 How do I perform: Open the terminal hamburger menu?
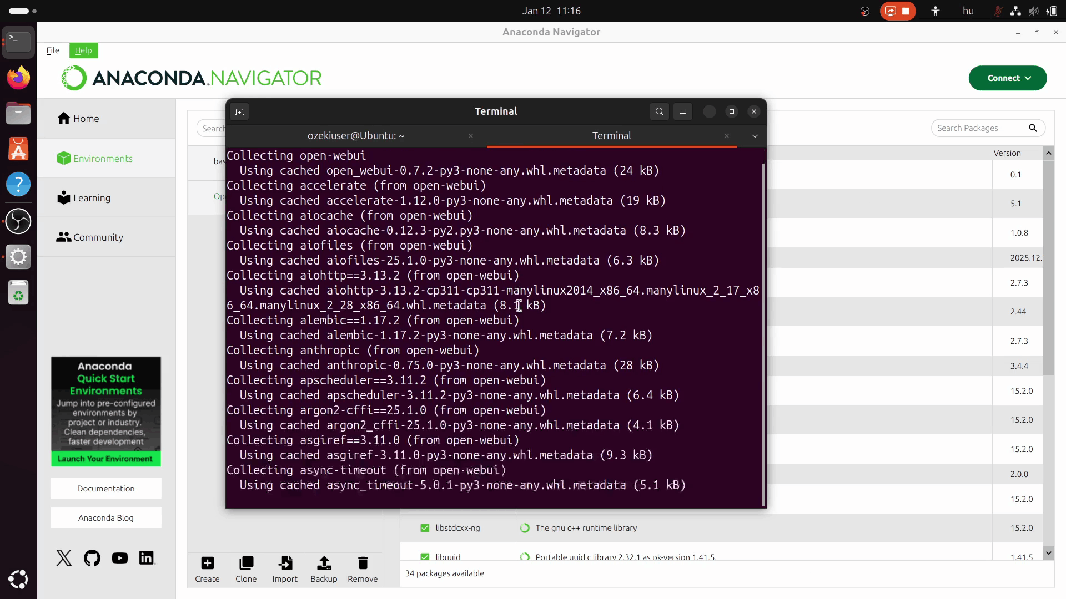click(x=683, y=111)
